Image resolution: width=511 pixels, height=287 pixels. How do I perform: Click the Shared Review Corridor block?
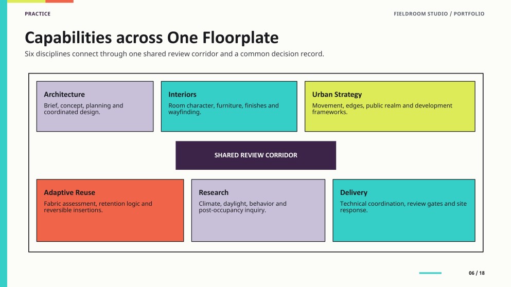[256, 155]
